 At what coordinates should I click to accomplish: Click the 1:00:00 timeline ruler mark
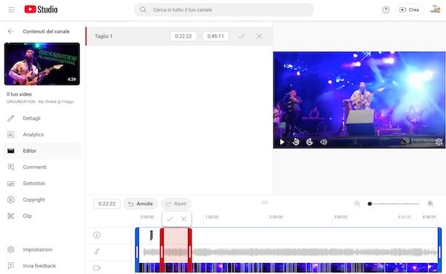[x=211, y=217]
